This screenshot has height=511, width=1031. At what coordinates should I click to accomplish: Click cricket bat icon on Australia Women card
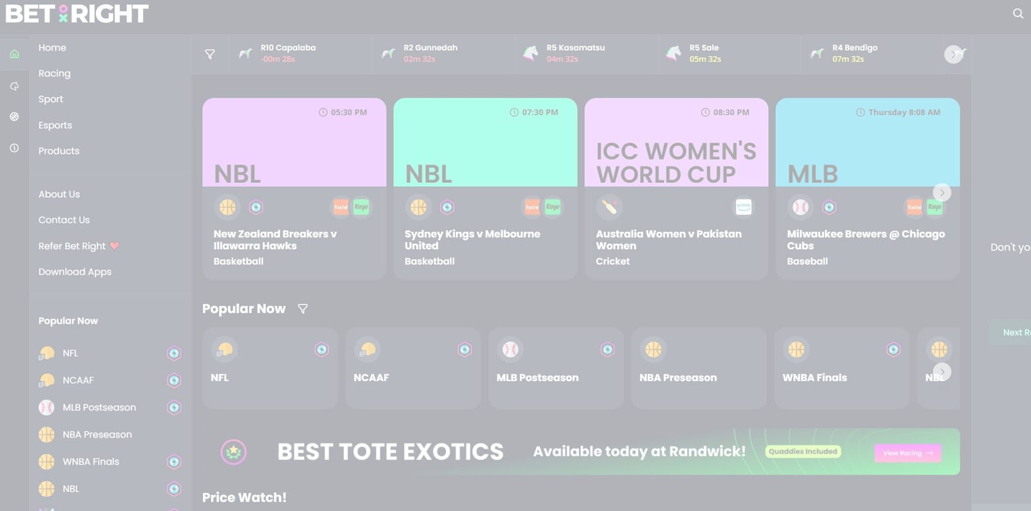[x=609, y=207]
